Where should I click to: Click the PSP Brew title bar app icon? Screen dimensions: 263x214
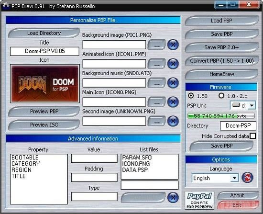click(x=6, y=6)
